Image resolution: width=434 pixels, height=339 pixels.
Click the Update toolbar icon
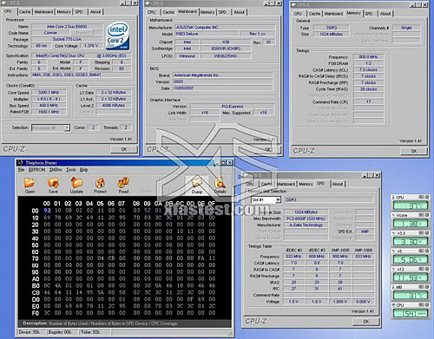[76, 186]
